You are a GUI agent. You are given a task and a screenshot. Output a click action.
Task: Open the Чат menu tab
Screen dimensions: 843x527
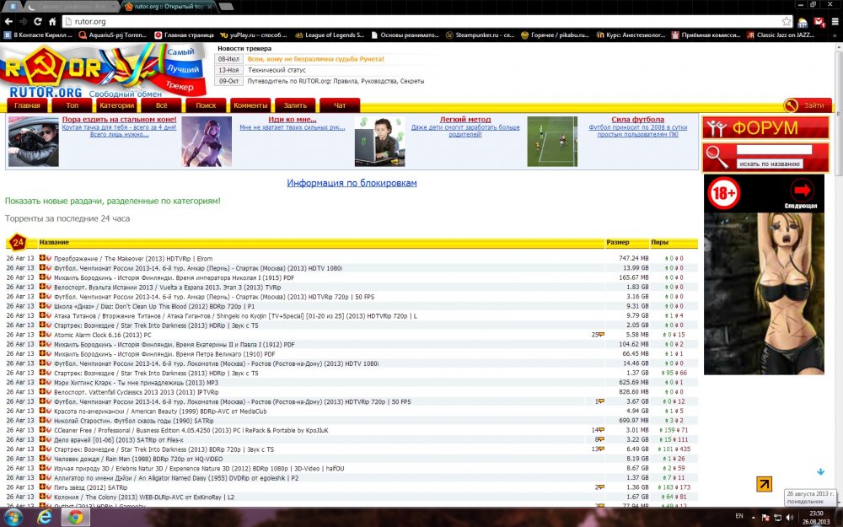[340, 105]
